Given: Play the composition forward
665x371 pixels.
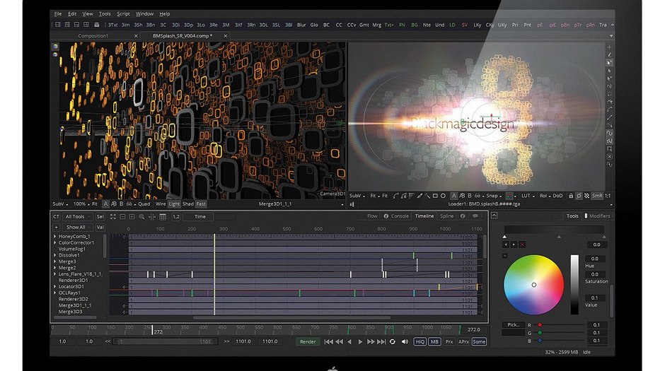Looking at the screenshot, I should tap(360, 342).
